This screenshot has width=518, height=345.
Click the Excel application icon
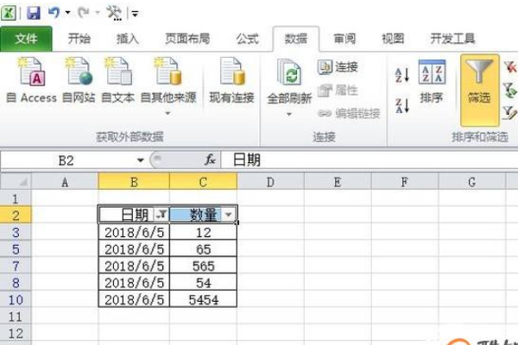(9, 13)
